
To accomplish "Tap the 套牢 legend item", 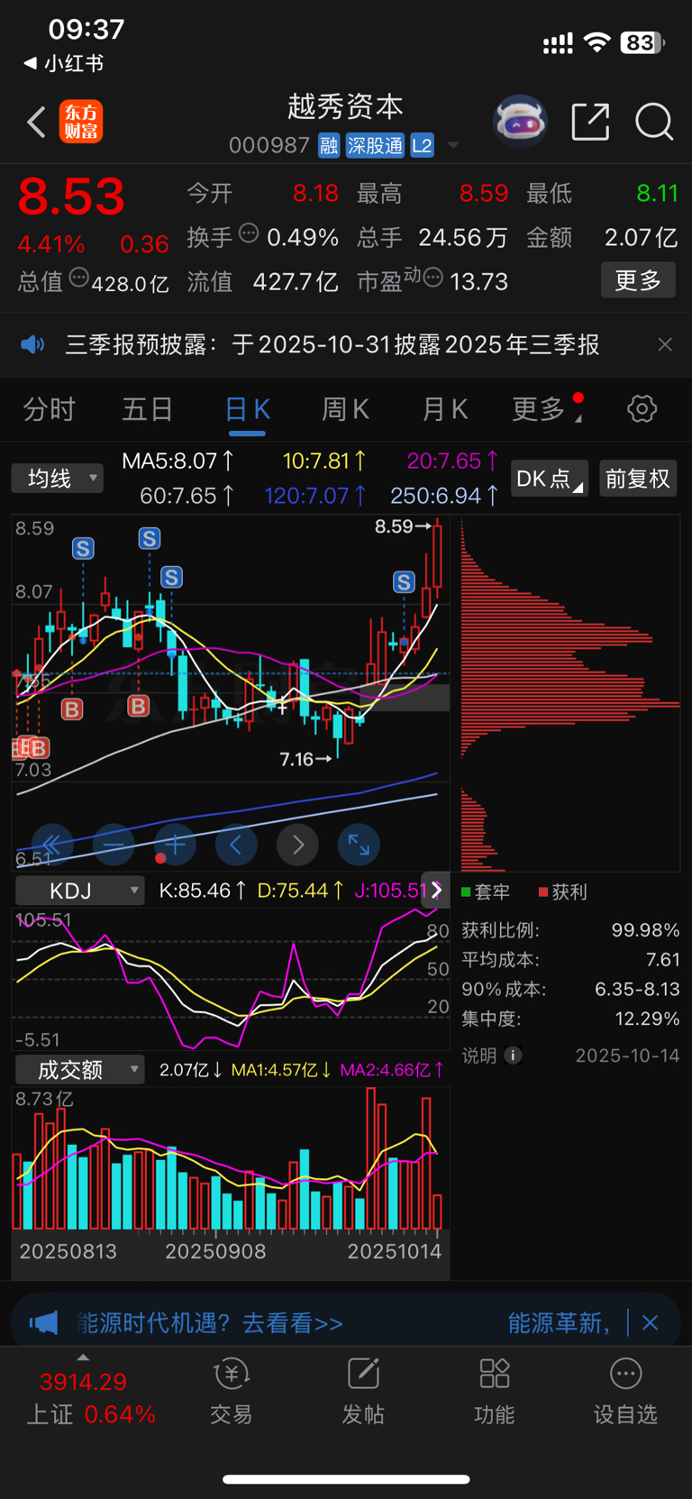I will pyautogui.click(x=485, y=891).
